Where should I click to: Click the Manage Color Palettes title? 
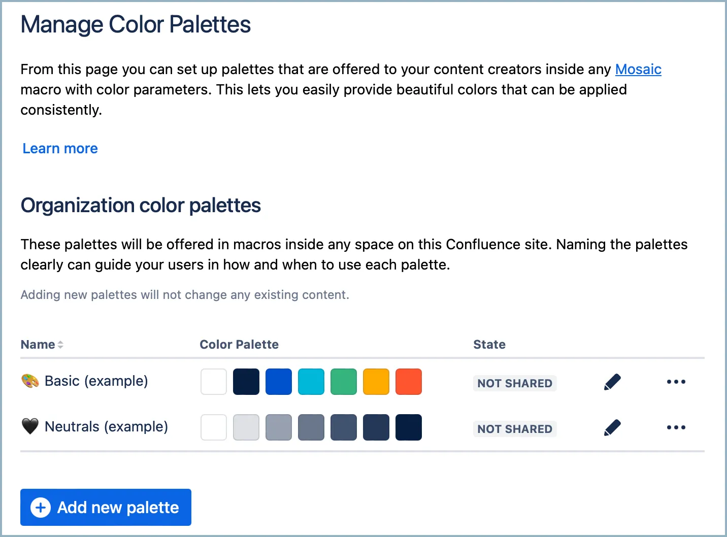(x=136, y=24)
